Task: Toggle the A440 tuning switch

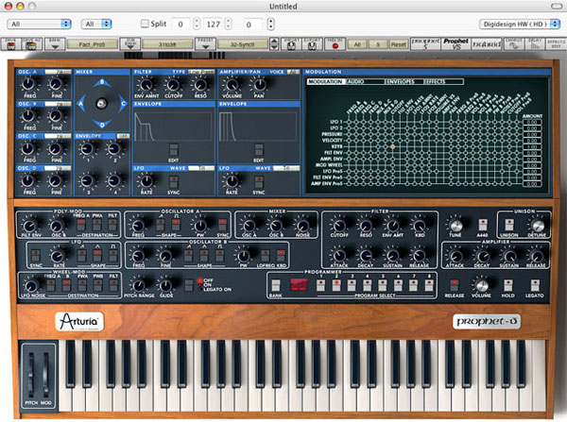Action: pyautogui.click(x=482, y=225)
